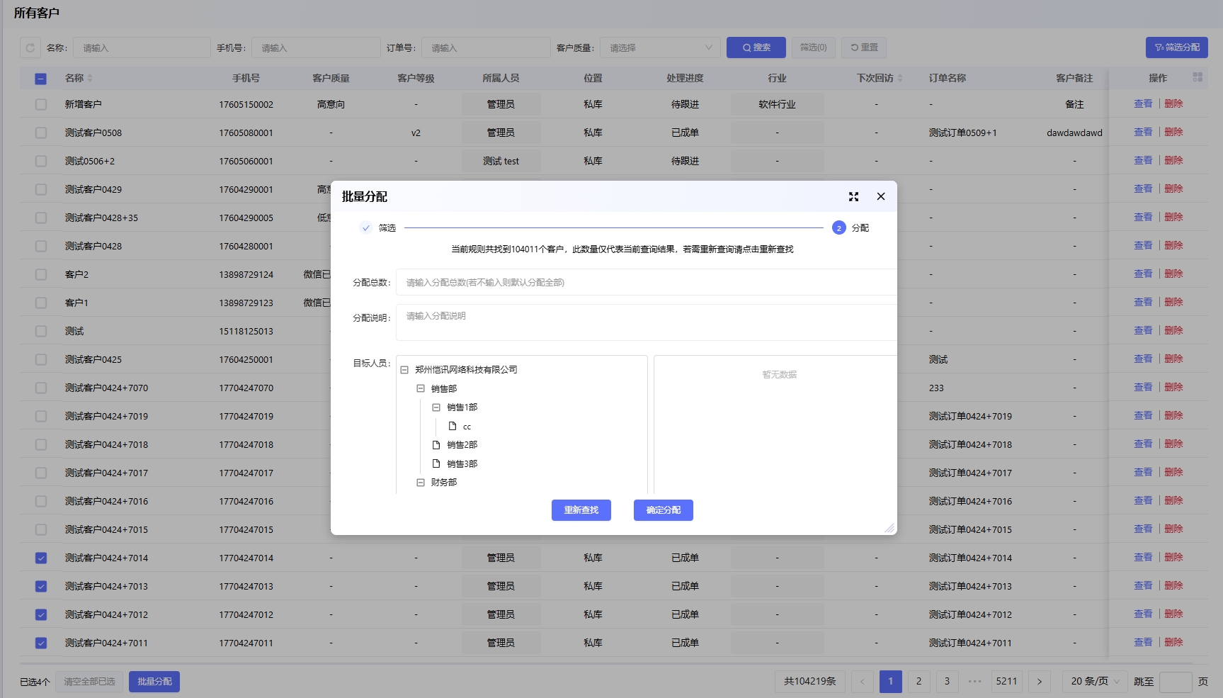Close the 批量分配 dialog

pos(880,197)
